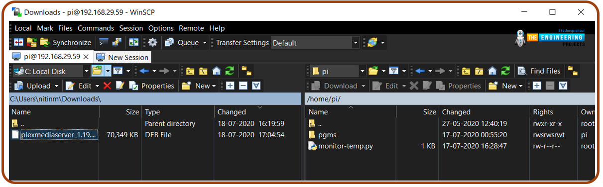Open the Options menu

point(161,28)
